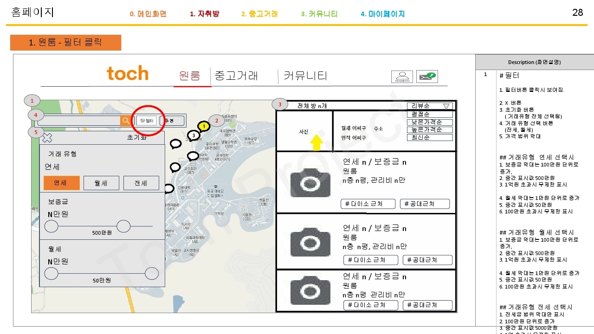Click the 0. 메인화면 header item
Image resolution: width=594 pixels, height=334 pixels.
coord(148,14)
